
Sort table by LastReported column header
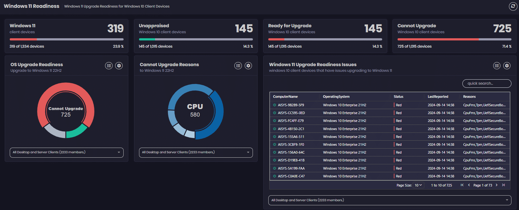coord(438,97)
